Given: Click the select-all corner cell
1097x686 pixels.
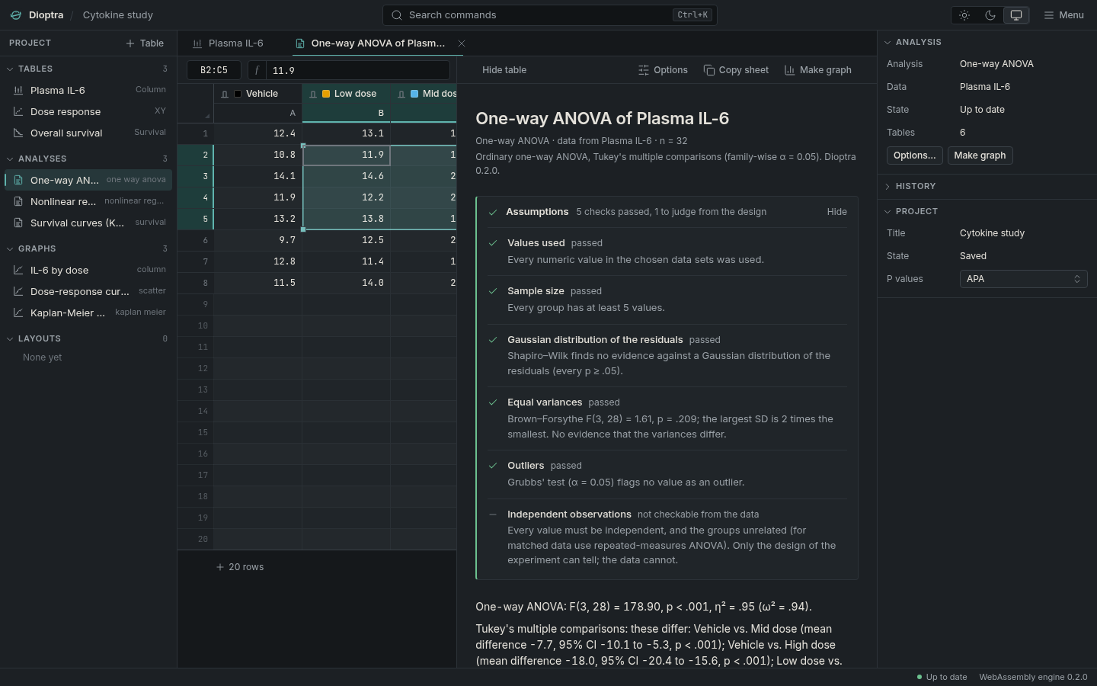Looking at the screenshot, I should click(196, 104).
